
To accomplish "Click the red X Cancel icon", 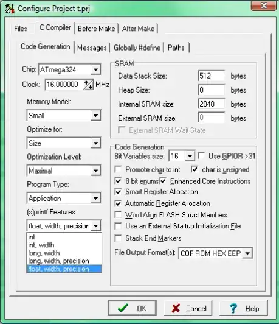I will click(x=176, y=308).
